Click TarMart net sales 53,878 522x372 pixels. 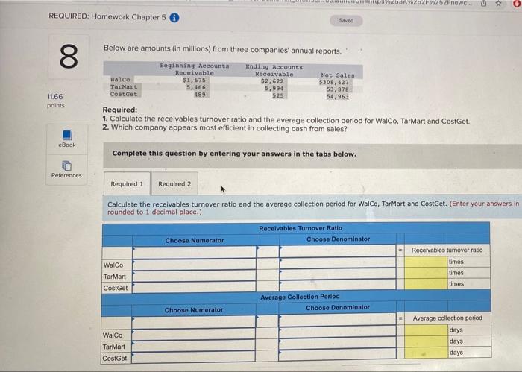338,89
